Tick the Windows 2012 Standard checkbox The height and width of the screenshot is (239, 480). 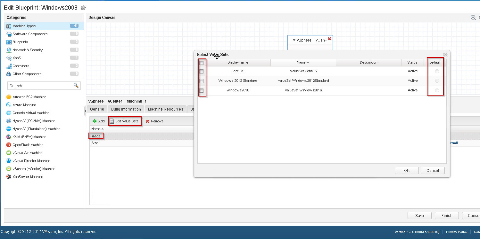pos(202,81)
